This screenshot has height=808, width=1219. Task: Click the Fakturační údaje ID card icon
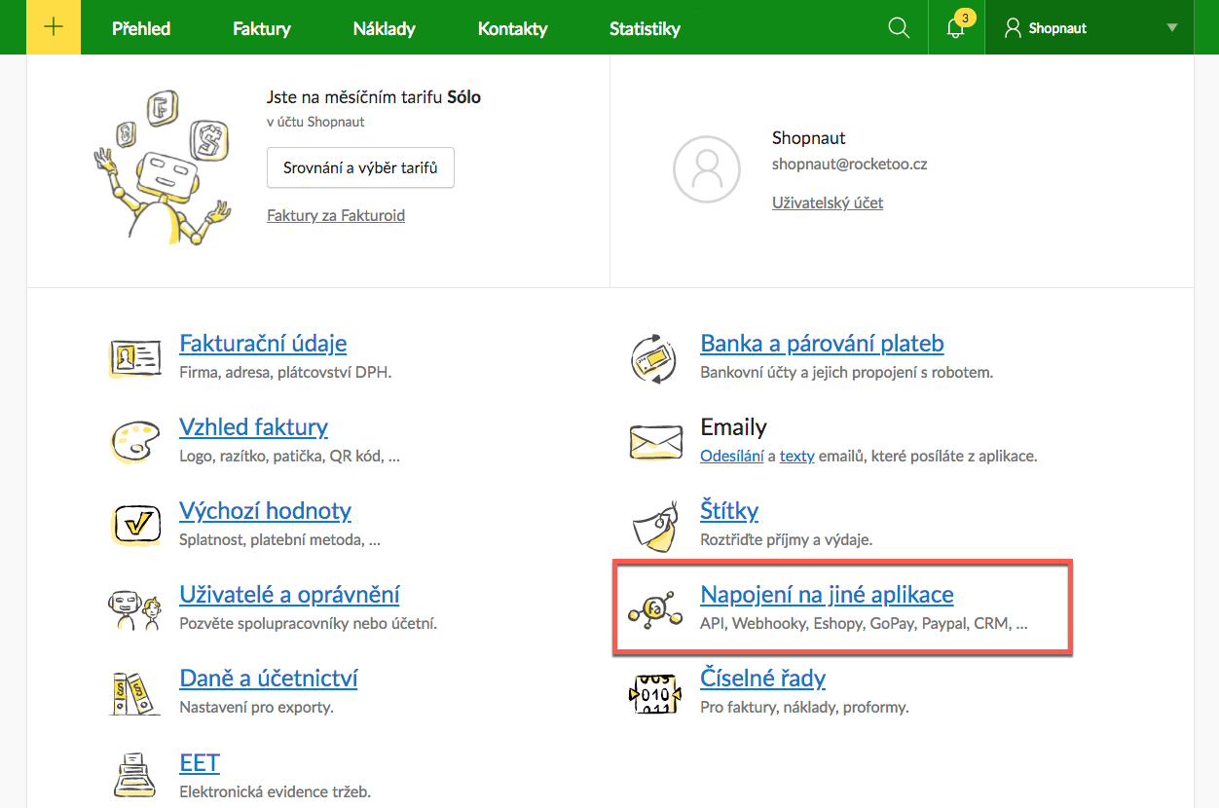click(134, 358)
